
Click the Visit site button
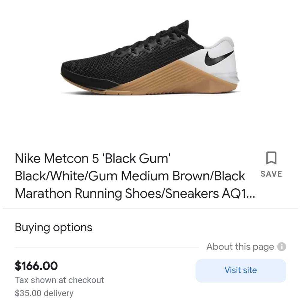[240, 270]
